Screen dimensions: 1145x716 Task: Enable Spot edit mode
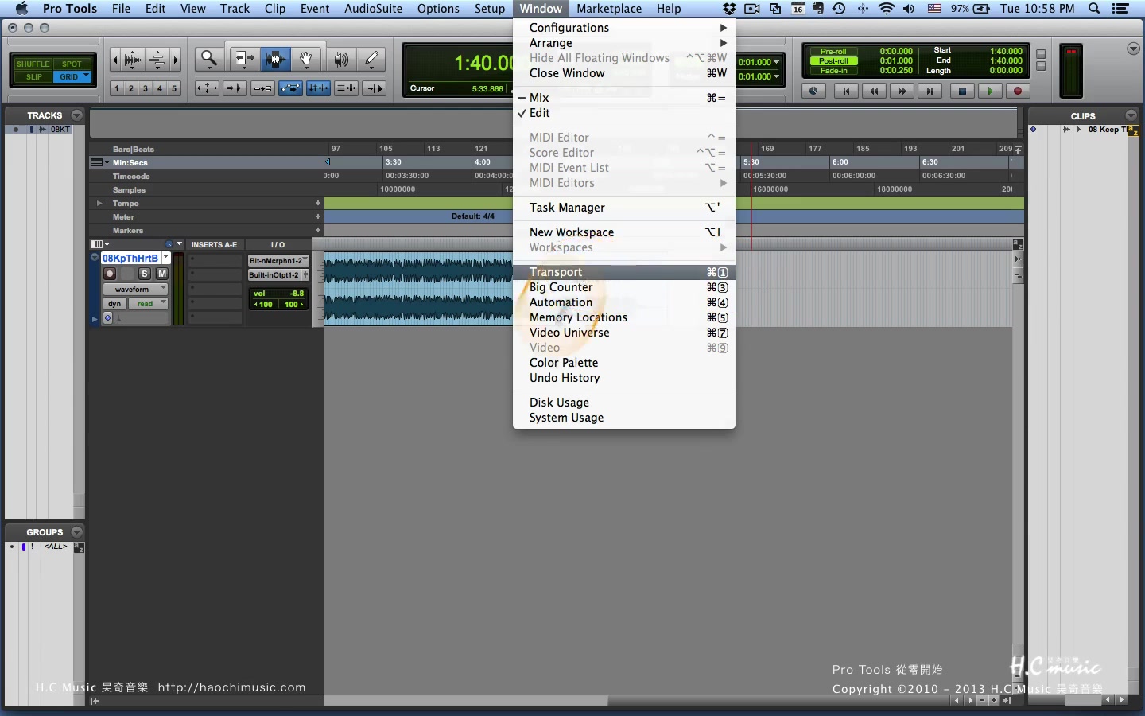pyautogui.click(x=72, y=64)
